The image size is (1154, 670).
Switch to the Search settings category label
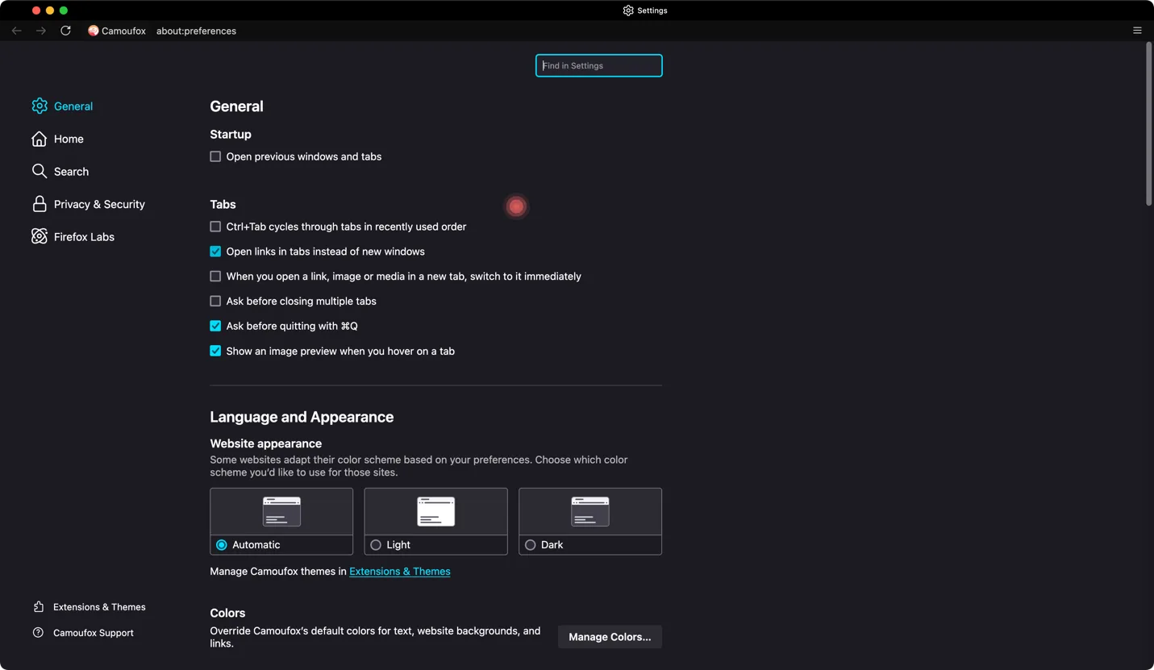pyautogui.click(x=71, y=172)
